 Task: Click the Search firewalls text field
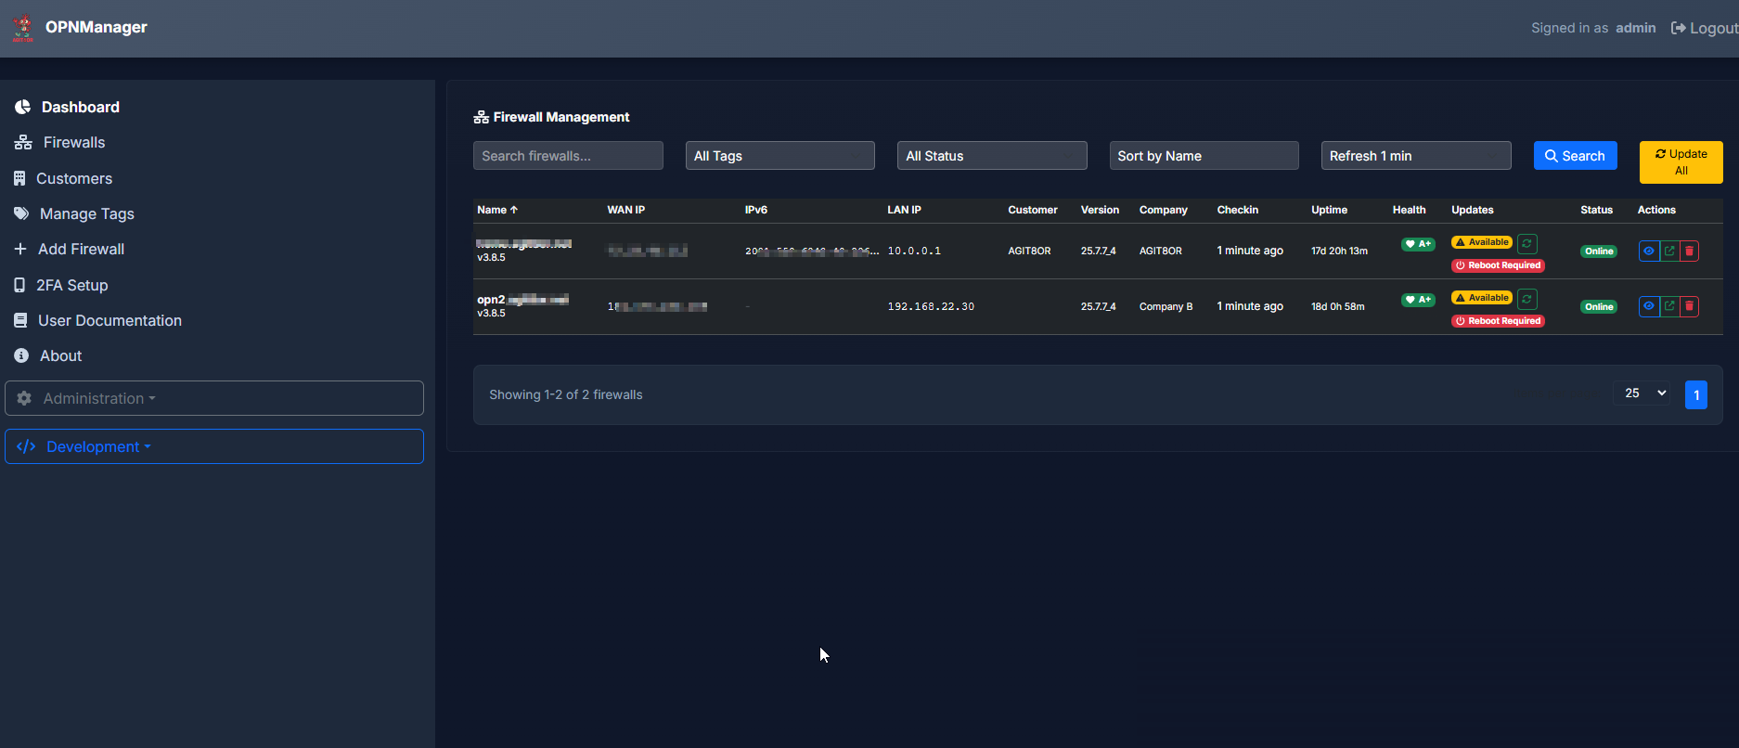coord(568,156)
